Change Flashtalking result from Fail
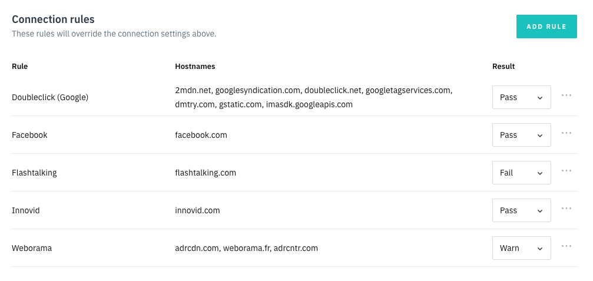Viewport: 593px width, 281px height. click(521, 173)
